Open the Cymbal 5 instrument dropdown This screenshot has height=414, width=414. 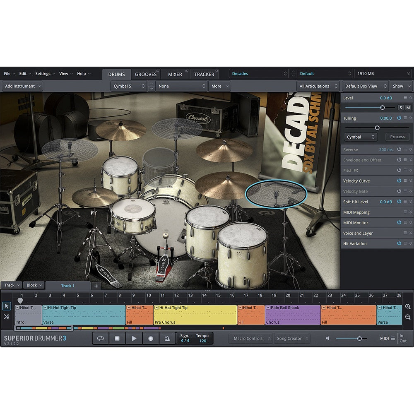(128, 86)
